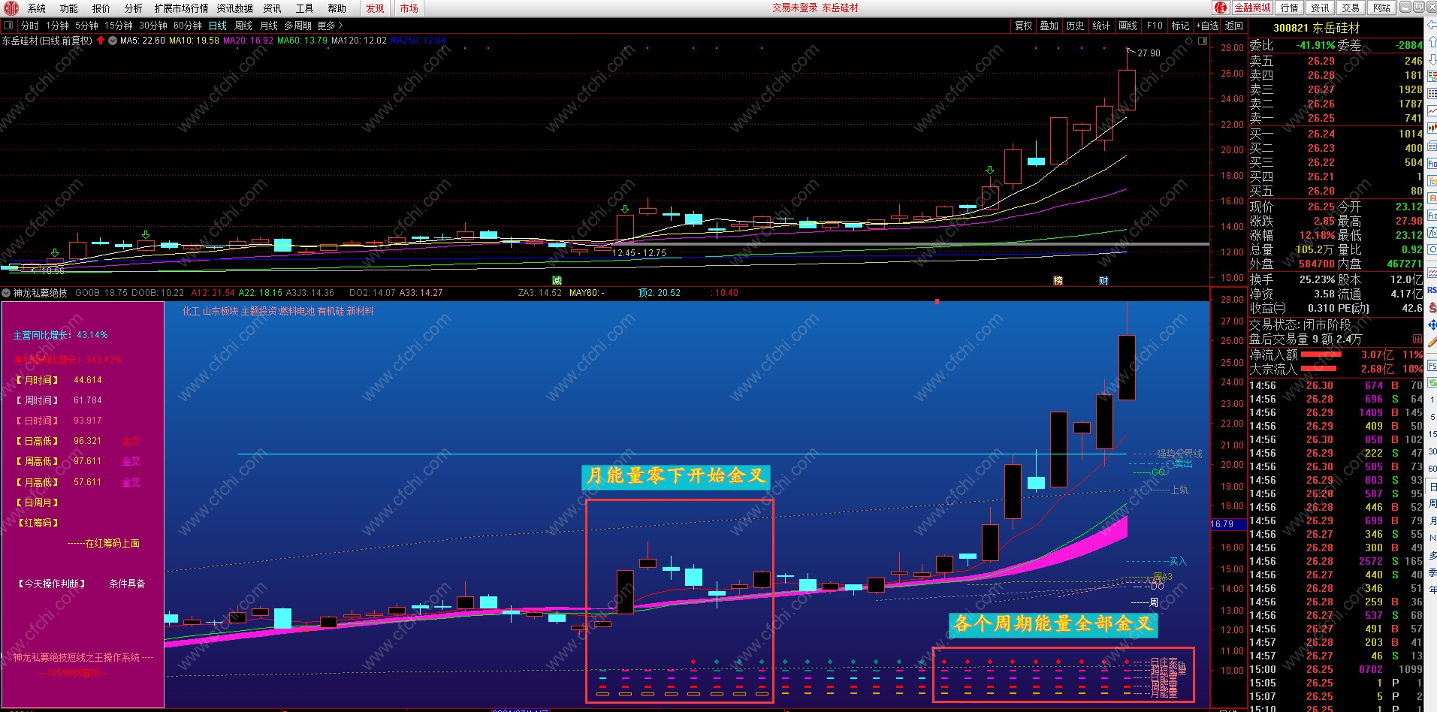Viewport: 1437px width, 712px height.
Task: Click the up arrow icon in the right strip
Action: [x=1432, y=42]
